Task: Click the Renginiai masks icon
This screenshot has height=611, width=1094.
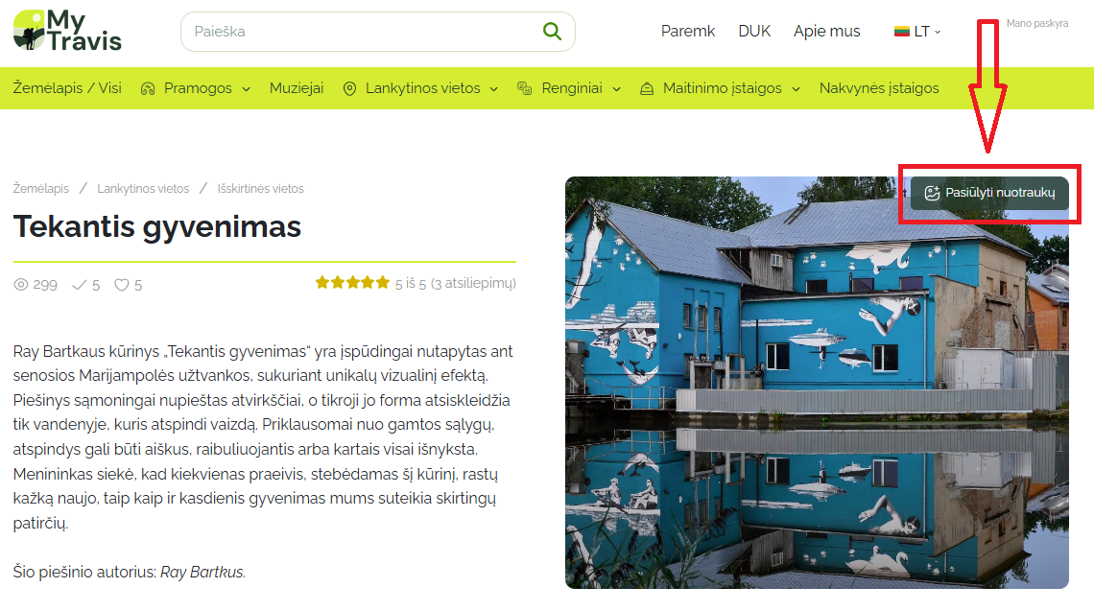Action: tap(525, 88)
